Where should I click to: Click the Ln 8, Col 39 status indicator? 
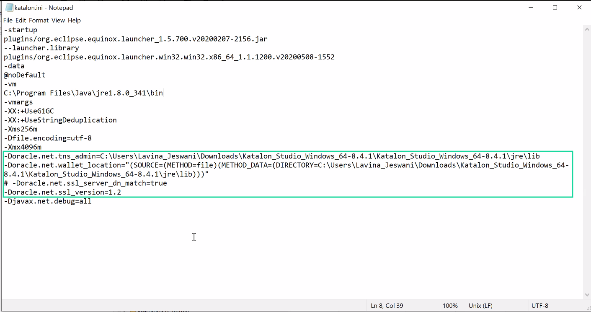[x=387, y=306]
